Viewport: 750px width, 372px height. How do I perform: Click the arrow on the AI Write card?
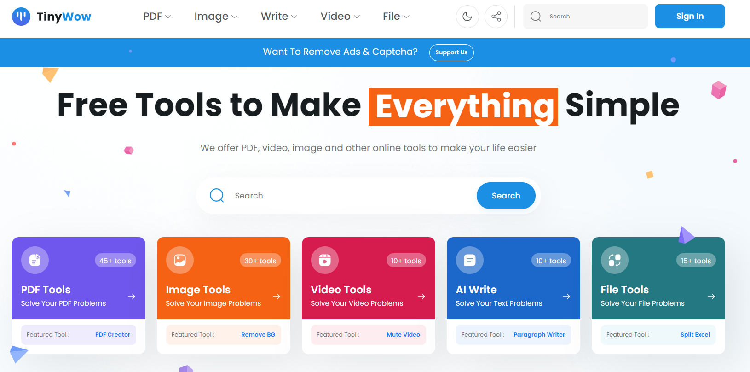coord(566,296)
